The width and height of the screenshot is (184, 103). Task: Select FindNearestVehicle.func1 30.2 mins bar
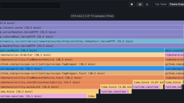pyautogui.click(x=82, y=78)
